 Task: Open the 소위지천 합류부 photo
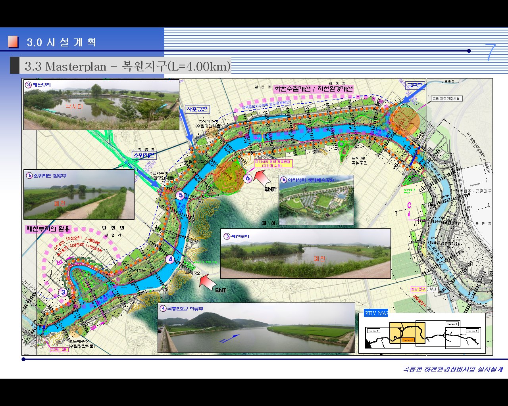pos(79,195)
